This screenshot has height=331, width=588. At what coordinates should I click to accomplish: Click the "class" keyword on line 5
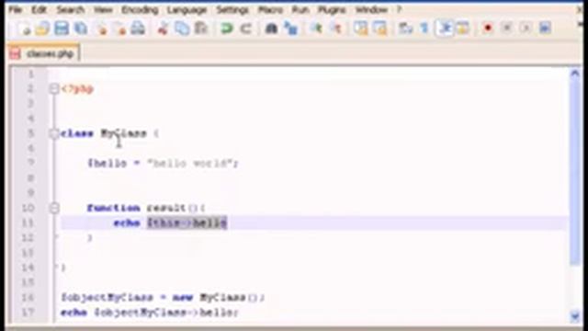(x=77, y=133)
